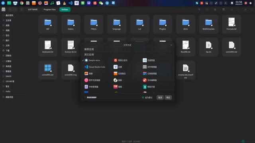Open the launcher icon in the dock
The width and height of the screenshot is (255, 143).
pyautogui.click(x=3, y=3)
